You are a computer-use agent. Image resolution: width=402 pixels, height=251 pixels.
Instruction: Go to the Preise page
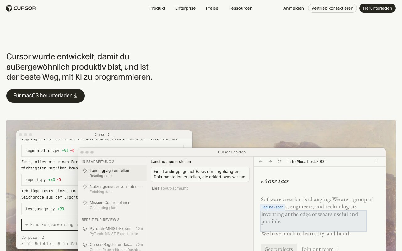(212, 8)
